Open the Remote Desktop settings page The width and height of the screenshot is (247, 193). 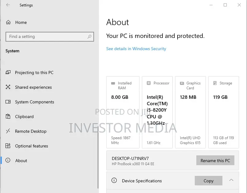[31, 131]
